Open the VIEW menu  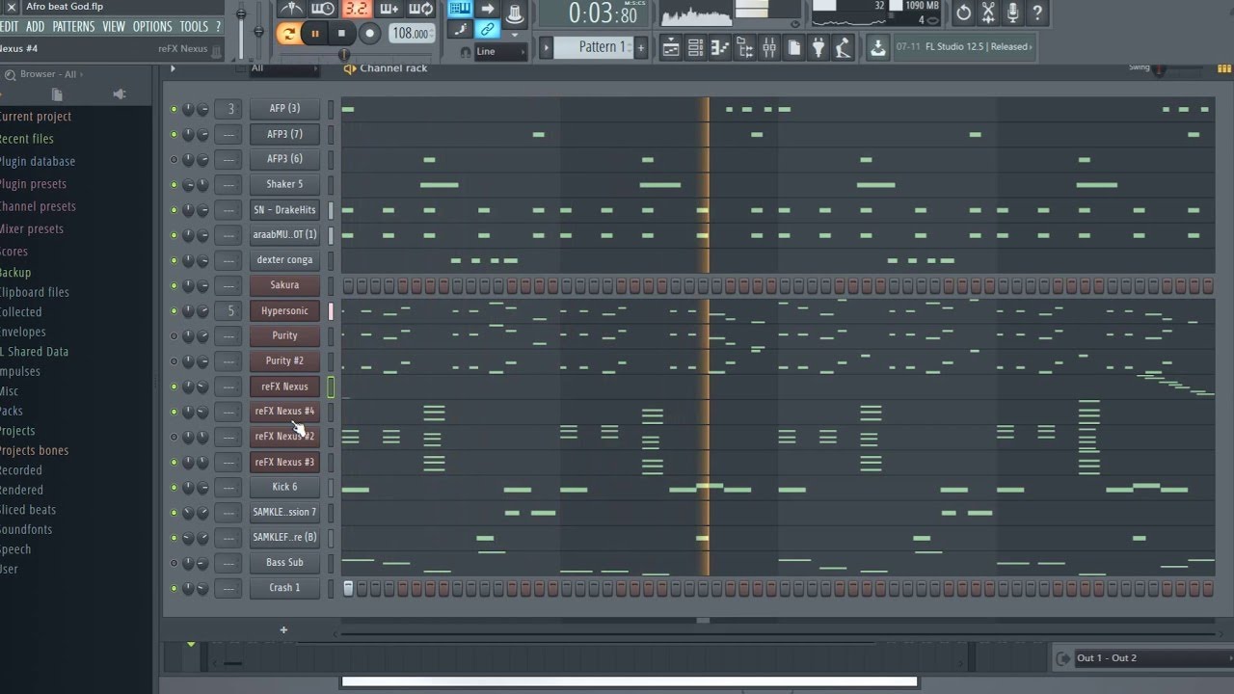point(114,27)
